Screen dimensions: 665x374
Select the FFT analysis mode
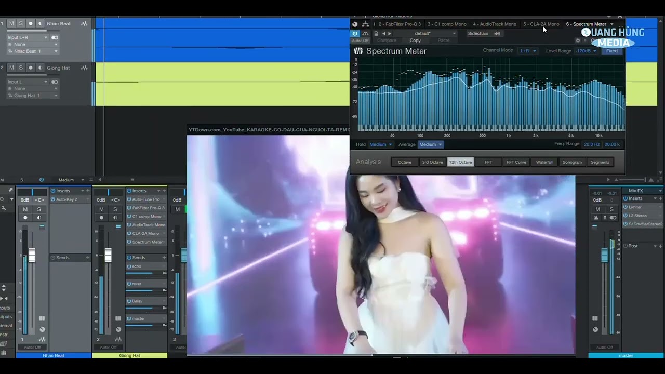pos(488,162)
